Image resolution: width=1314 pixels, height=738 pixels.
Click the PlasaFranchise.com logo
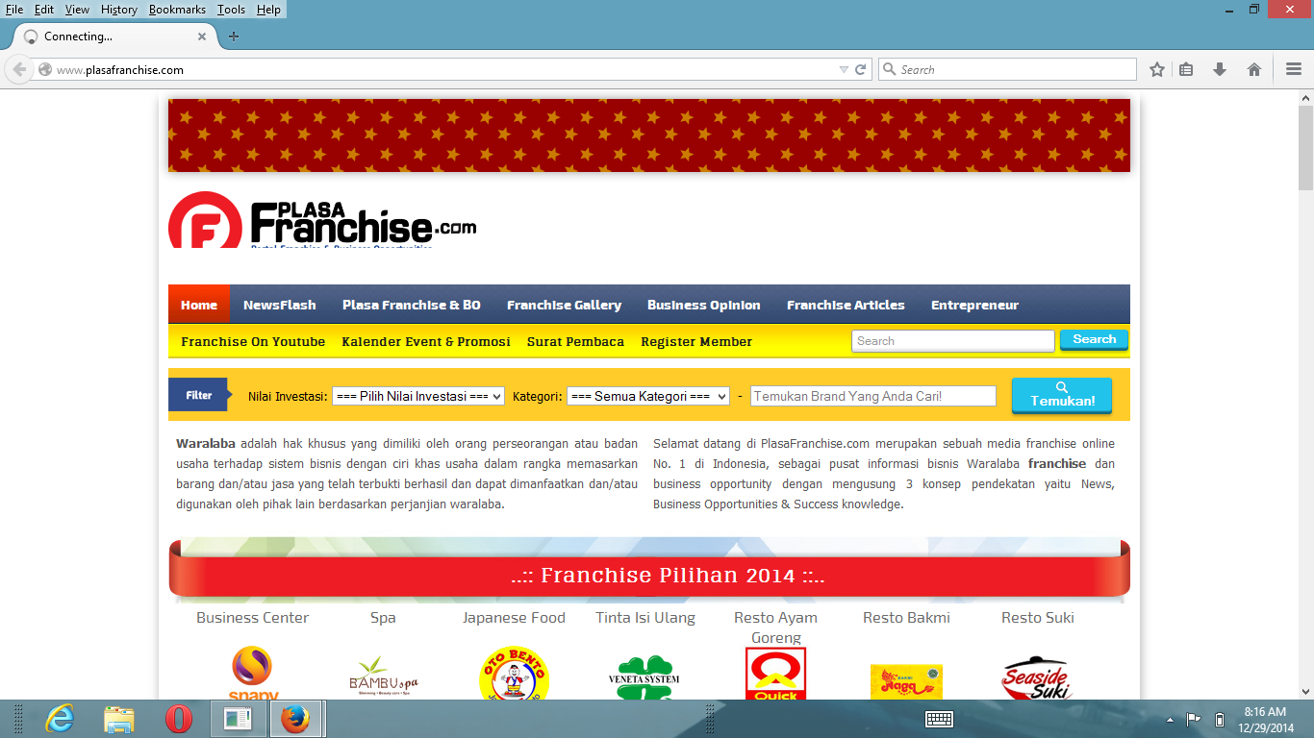pyautogui.click(x=322, y=220)
